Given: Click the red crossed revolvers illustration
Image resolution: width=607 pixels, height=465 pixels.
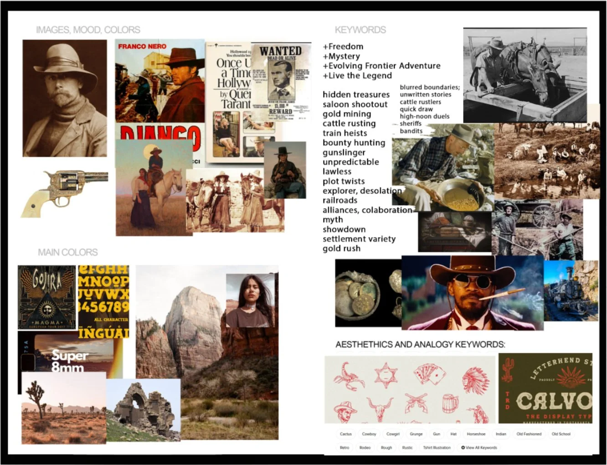Looking at the screenshot, I should tap(417, 403).
